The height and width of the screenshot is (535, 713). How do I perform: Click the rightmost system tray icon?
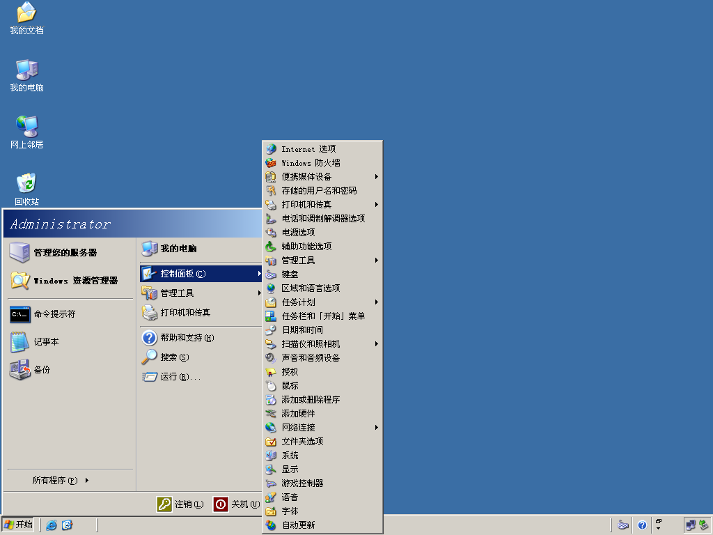(x=703, y=525)
